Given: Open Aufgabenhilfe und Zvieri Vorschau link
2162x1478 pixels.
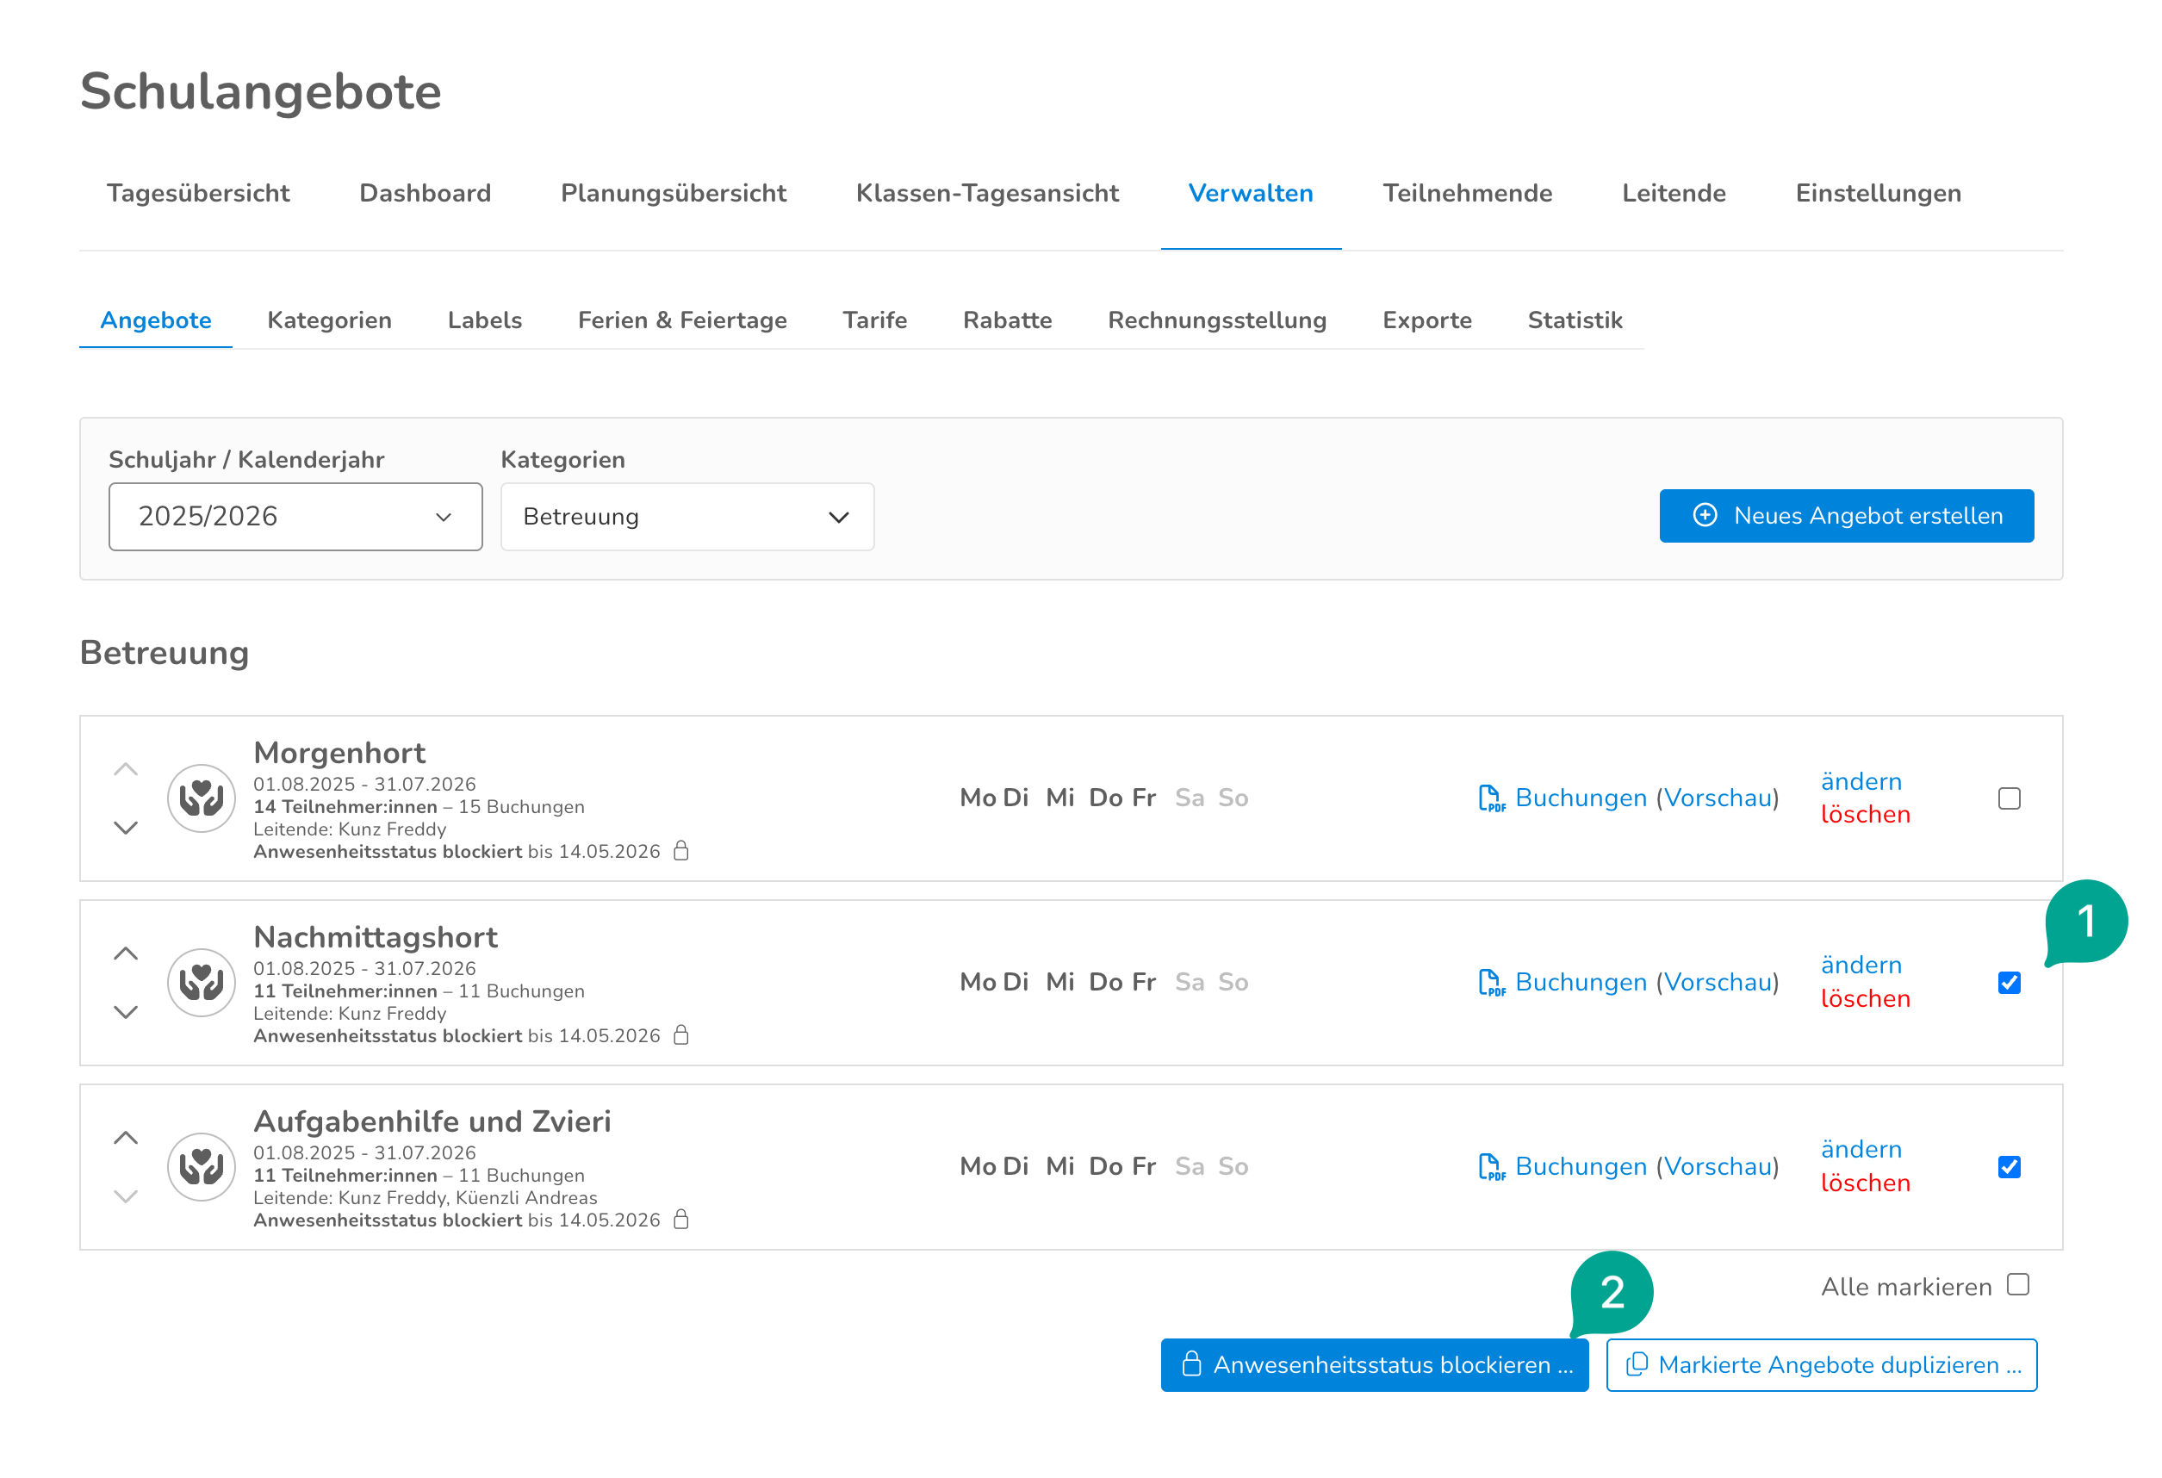Looking at the screenshot, I should tap(1718, 1166).
